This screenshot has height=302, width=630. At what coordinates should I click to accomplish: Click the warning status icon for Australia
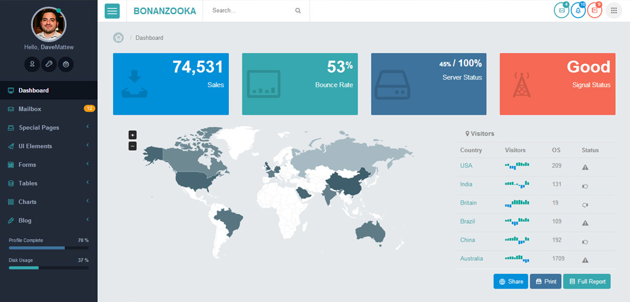(x=585, y=260)
